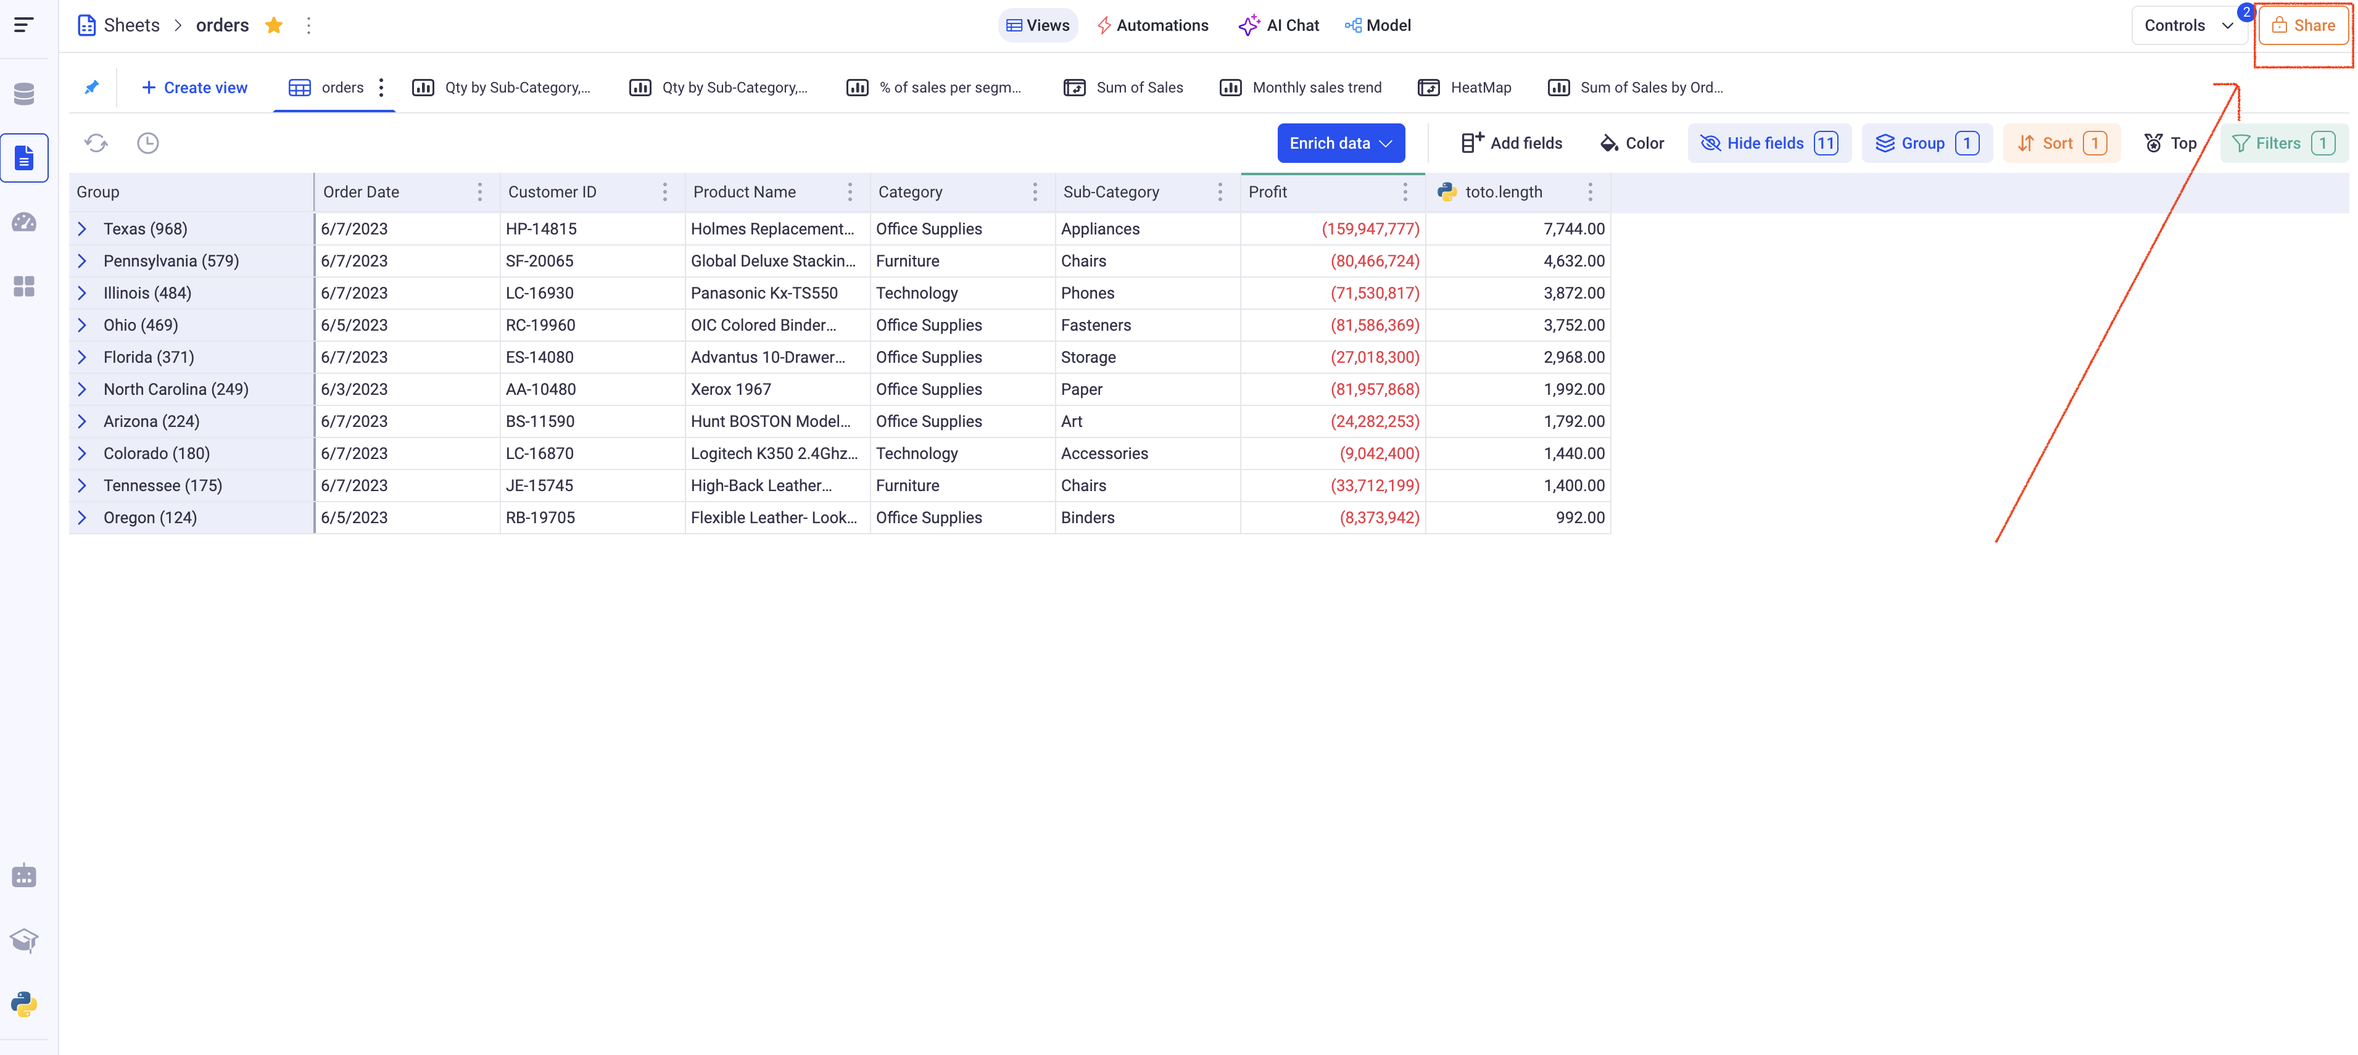Click the robot bot sidebar icon
This screenshot has height=1055, width=2358.
click(x=25, y=875)
